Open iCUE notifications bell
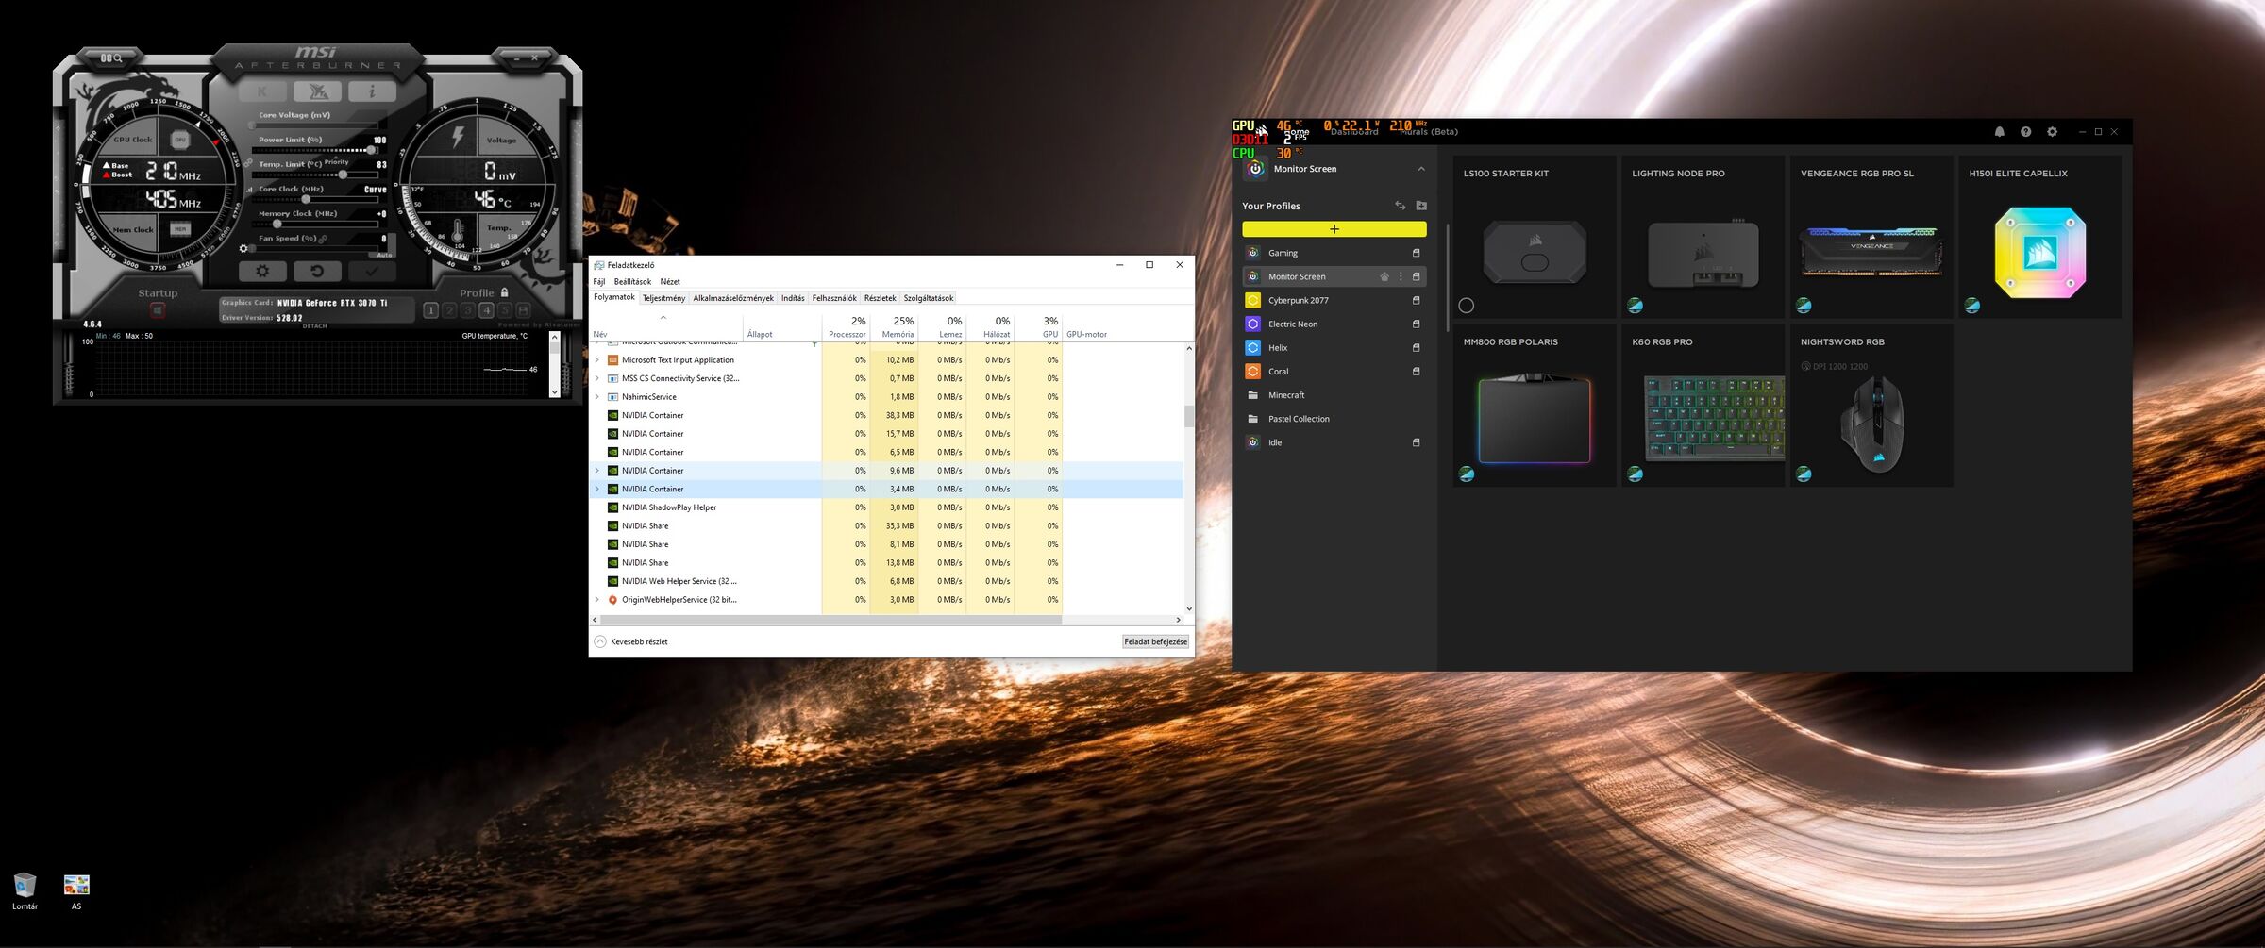 tap(1999, 132)
